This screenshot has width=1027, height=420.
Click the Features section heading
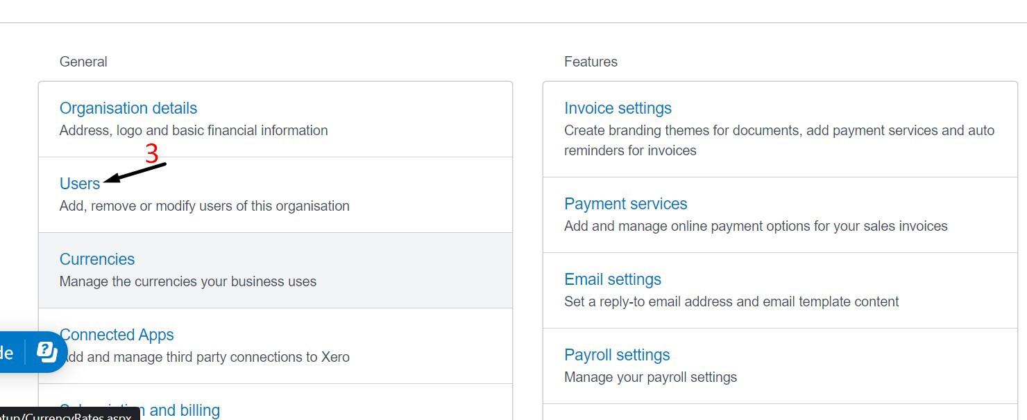click(591, 62)
